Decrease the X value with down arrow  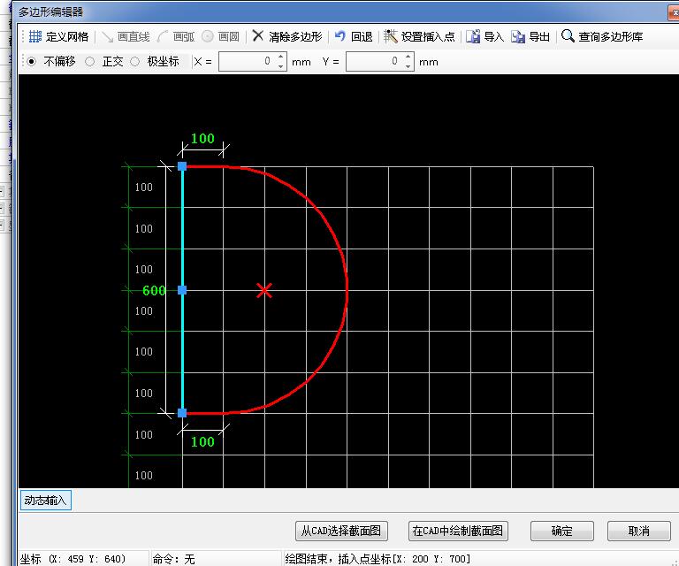pos(281,66)
